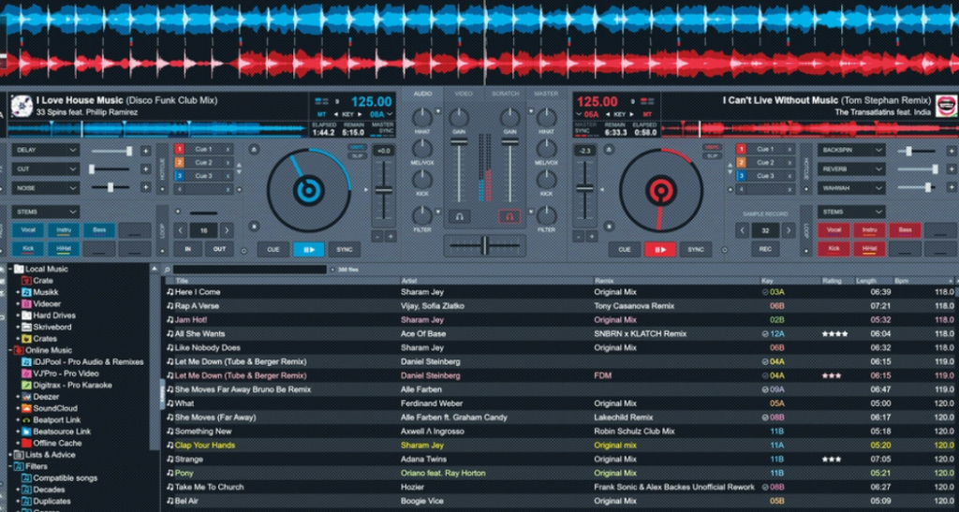Trigger orange hot cue 2 on left deck
Screen dimensions: 959x512
(x=179, y=163)
